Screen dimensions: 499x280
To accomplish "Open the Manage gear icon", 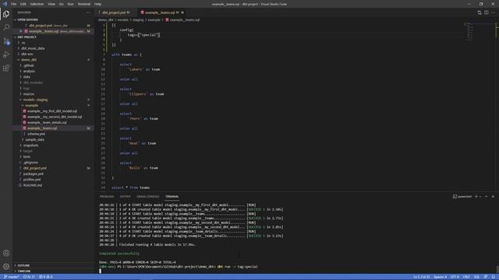I will pos(6,266).
